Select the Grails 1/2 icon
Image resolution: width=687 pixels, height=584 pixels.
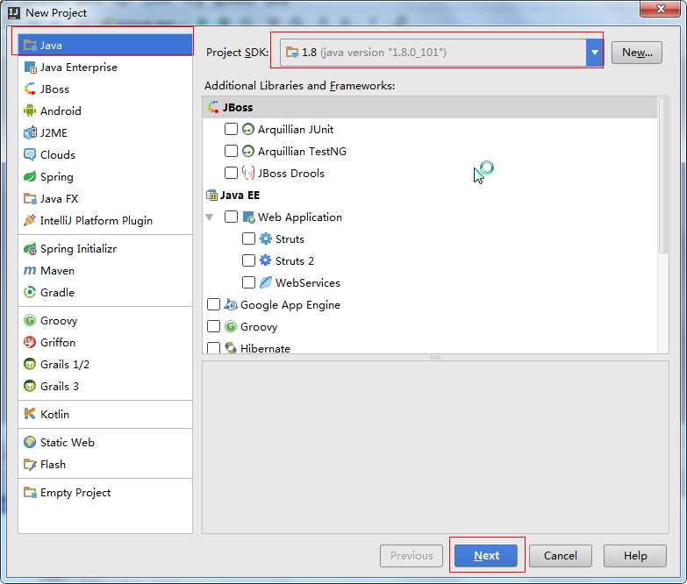pyautogui.click(x=30, y=364)
